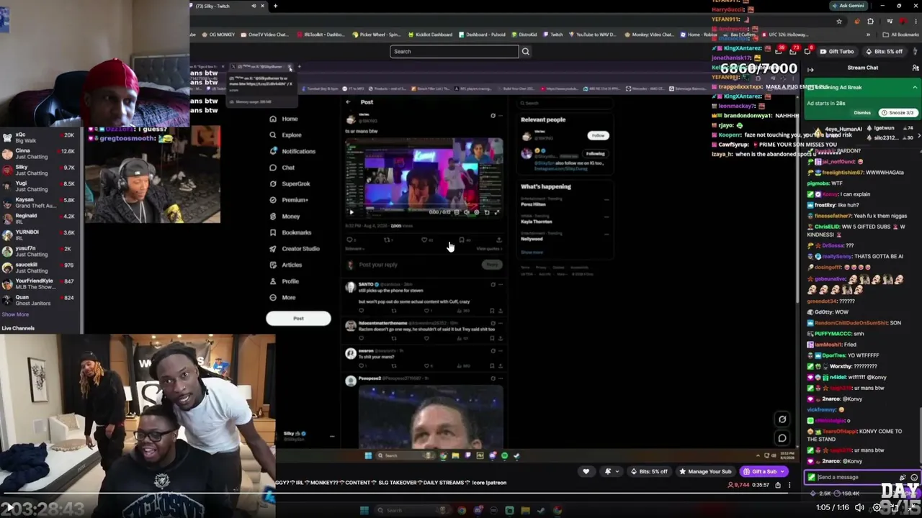Open the More menu in X sidebar
Viewport: 922px width, 518px height.
point(283,297)
